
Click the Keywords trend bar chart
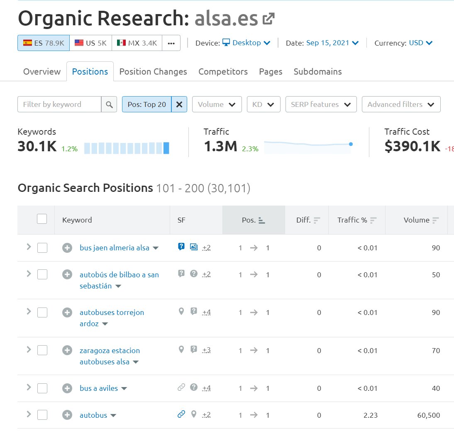coord(127,148)
